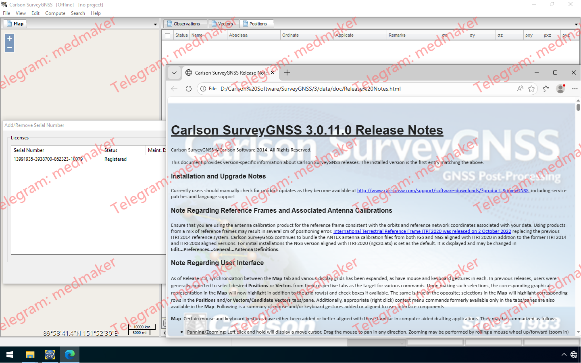This screenshot has height=363, width=581.
Task: Expand the browser tab actions chevron
Action: point(174,73)
